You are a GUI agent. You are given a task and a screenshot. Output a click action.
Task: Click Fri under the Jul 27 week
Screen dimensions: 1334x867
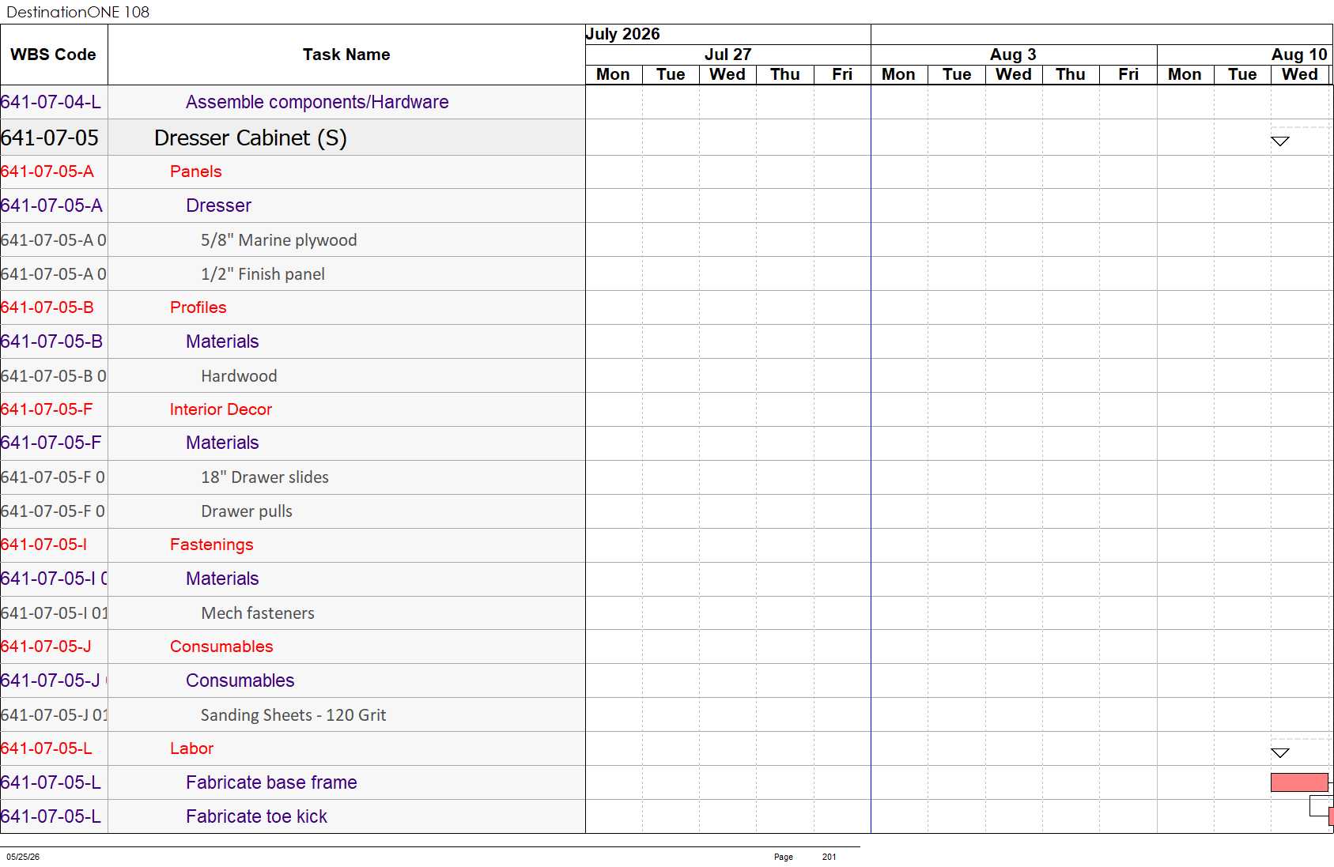pyautogui.click(x=842, y=74)
